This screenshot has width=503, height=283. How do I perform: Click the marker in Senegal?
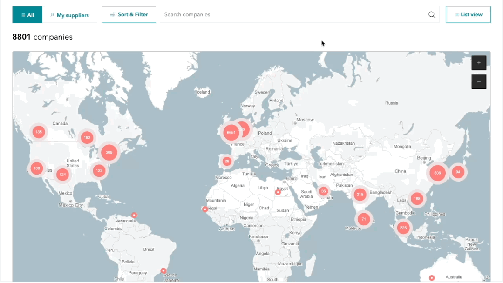pyautogui.click(x=205, y=209)
